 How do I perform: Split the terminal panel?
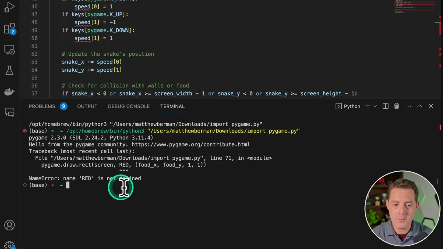tap(385, 106)
